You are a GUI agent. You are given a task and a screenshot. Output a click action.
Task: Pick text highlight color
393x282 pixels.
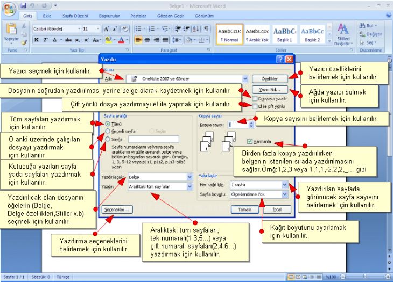pyautogui.click(x=108, y=40)
